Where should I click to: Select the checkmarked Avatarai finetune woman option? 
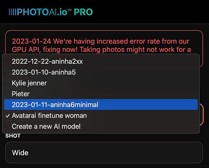(x=101, y=115)
